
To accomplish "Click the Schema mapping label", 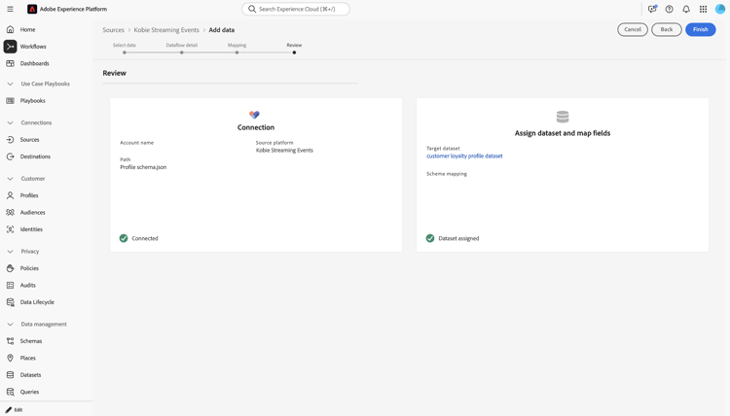I will pos(447,174).
